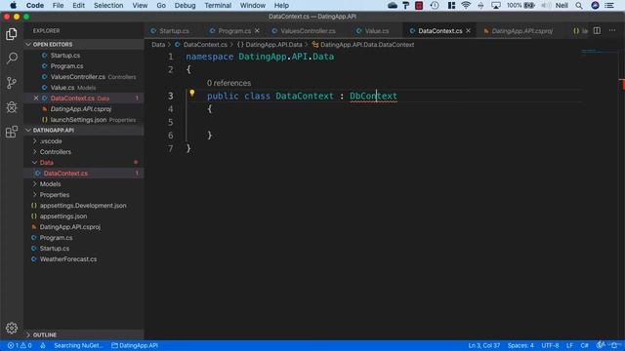
Task: Open the Terminal menu
Action: pos(218,5)
